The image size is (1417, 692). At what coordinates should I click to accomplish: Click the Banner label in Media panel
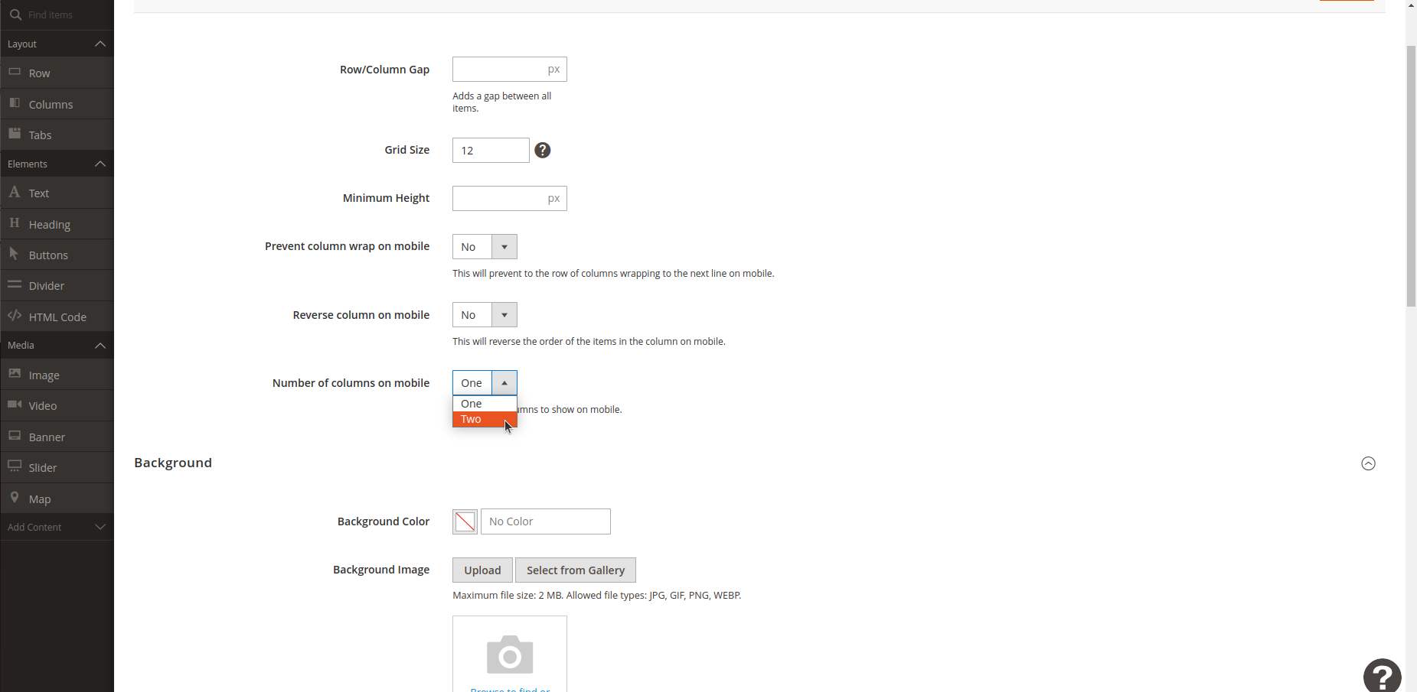pyautogui.click(x=47, y=437)
